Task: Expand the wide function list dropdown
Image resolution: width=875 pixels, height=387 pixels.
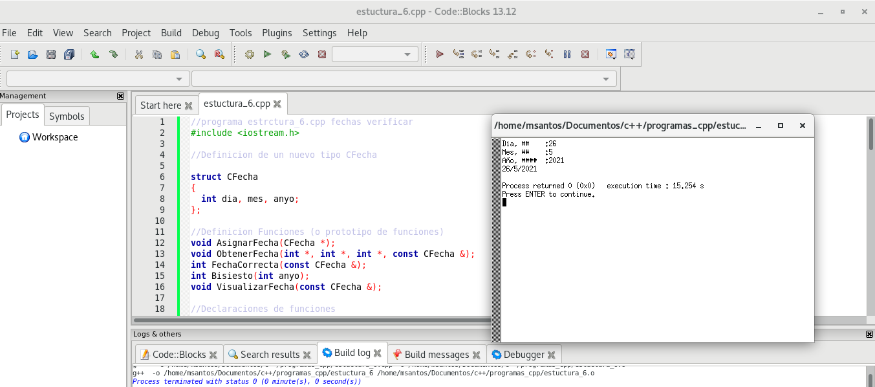Action: coord(606,79)
